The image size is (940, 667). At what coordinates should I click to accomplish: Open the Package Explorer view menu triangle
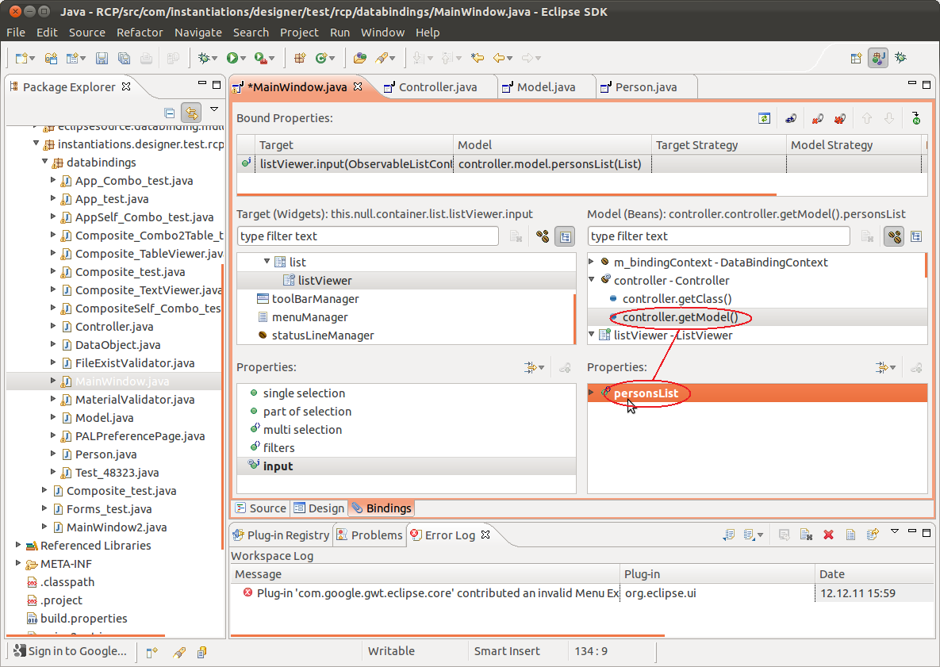pyautogui.click(x=214, y=109)
